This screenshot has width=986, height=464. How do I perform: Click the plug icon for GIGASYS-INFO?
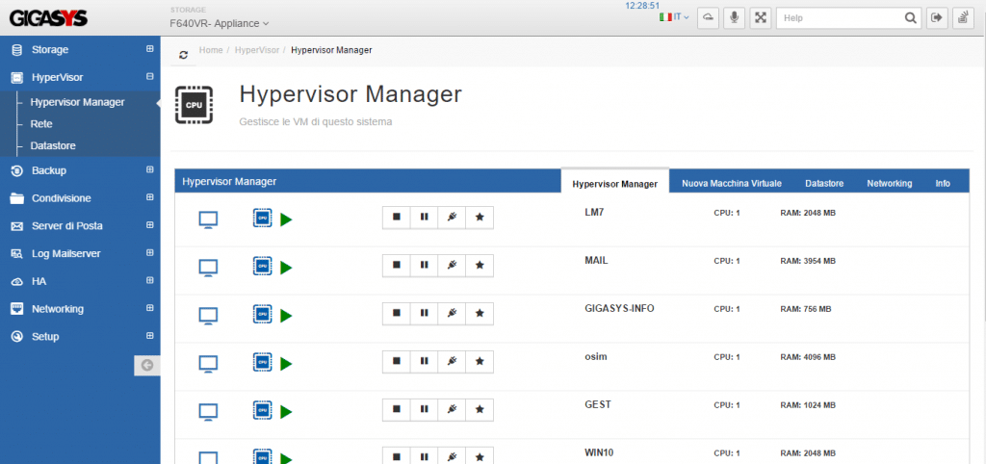[452, 313]
